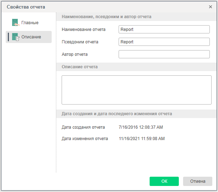The image size is (218, 192).
Task: Click the Главные tab icon
Action: (15, 23)
